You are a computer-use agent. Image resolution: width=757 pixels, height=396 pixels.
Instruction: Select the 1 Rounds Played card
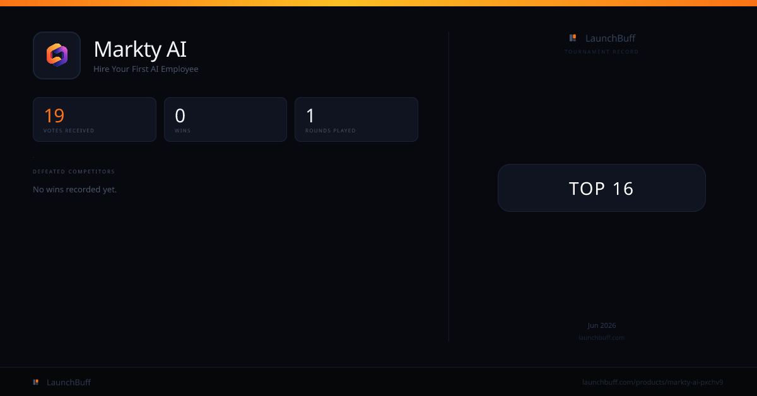pyautogui.click(x=356, y=119)
